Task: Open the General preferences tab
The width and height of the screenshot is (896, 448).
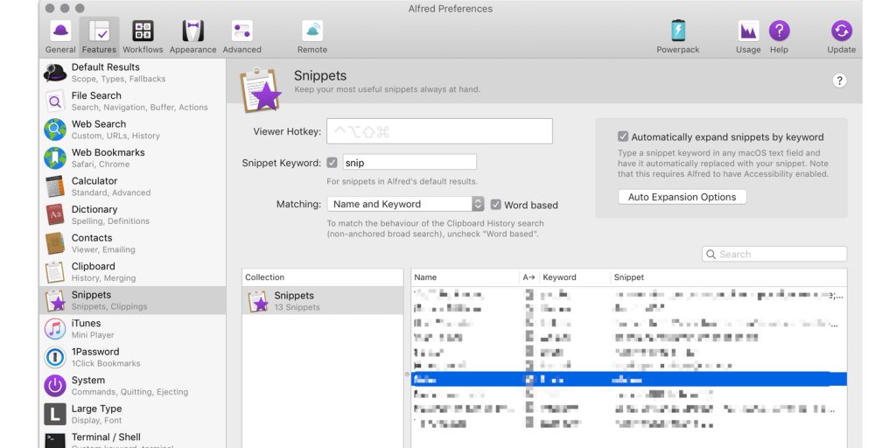Action: pyautogui.click(x=60, y=37)
